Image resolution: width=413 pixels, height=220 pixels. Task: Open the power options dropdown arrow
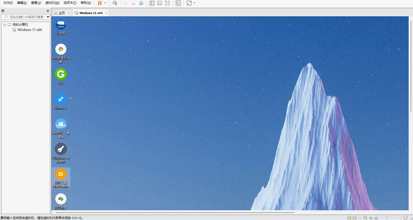105,3
